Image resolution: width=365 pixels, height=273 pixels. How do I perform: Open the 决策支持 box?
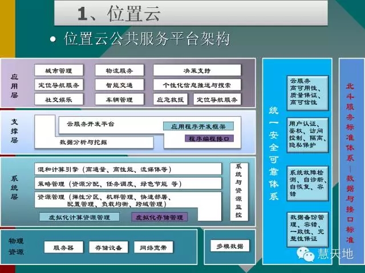click(x=197, y=71)
